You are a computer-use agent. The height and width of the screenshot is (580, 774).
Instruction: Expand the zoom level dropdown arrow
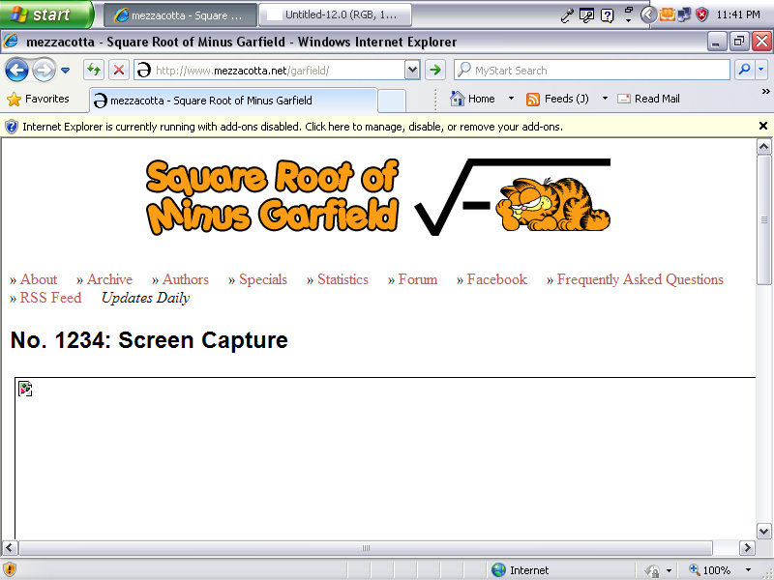(x=748, y=570)
